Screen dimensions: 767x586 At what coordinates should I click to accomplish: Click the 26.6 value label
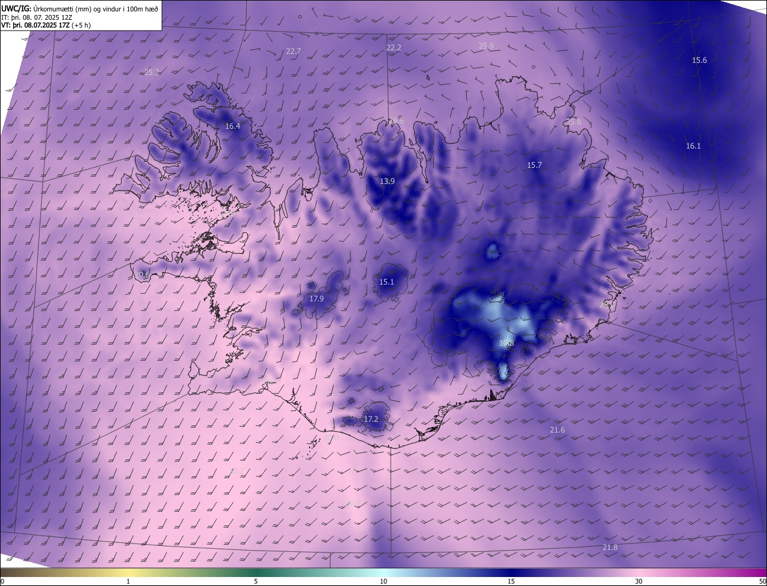coord(396,121)
